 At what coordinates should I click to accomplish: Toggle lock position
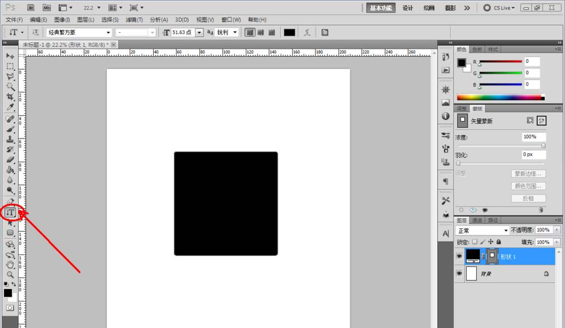click(x=491, y=242)
